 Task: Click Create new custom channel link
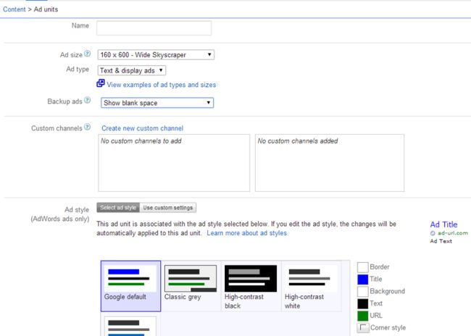[142, 128]
